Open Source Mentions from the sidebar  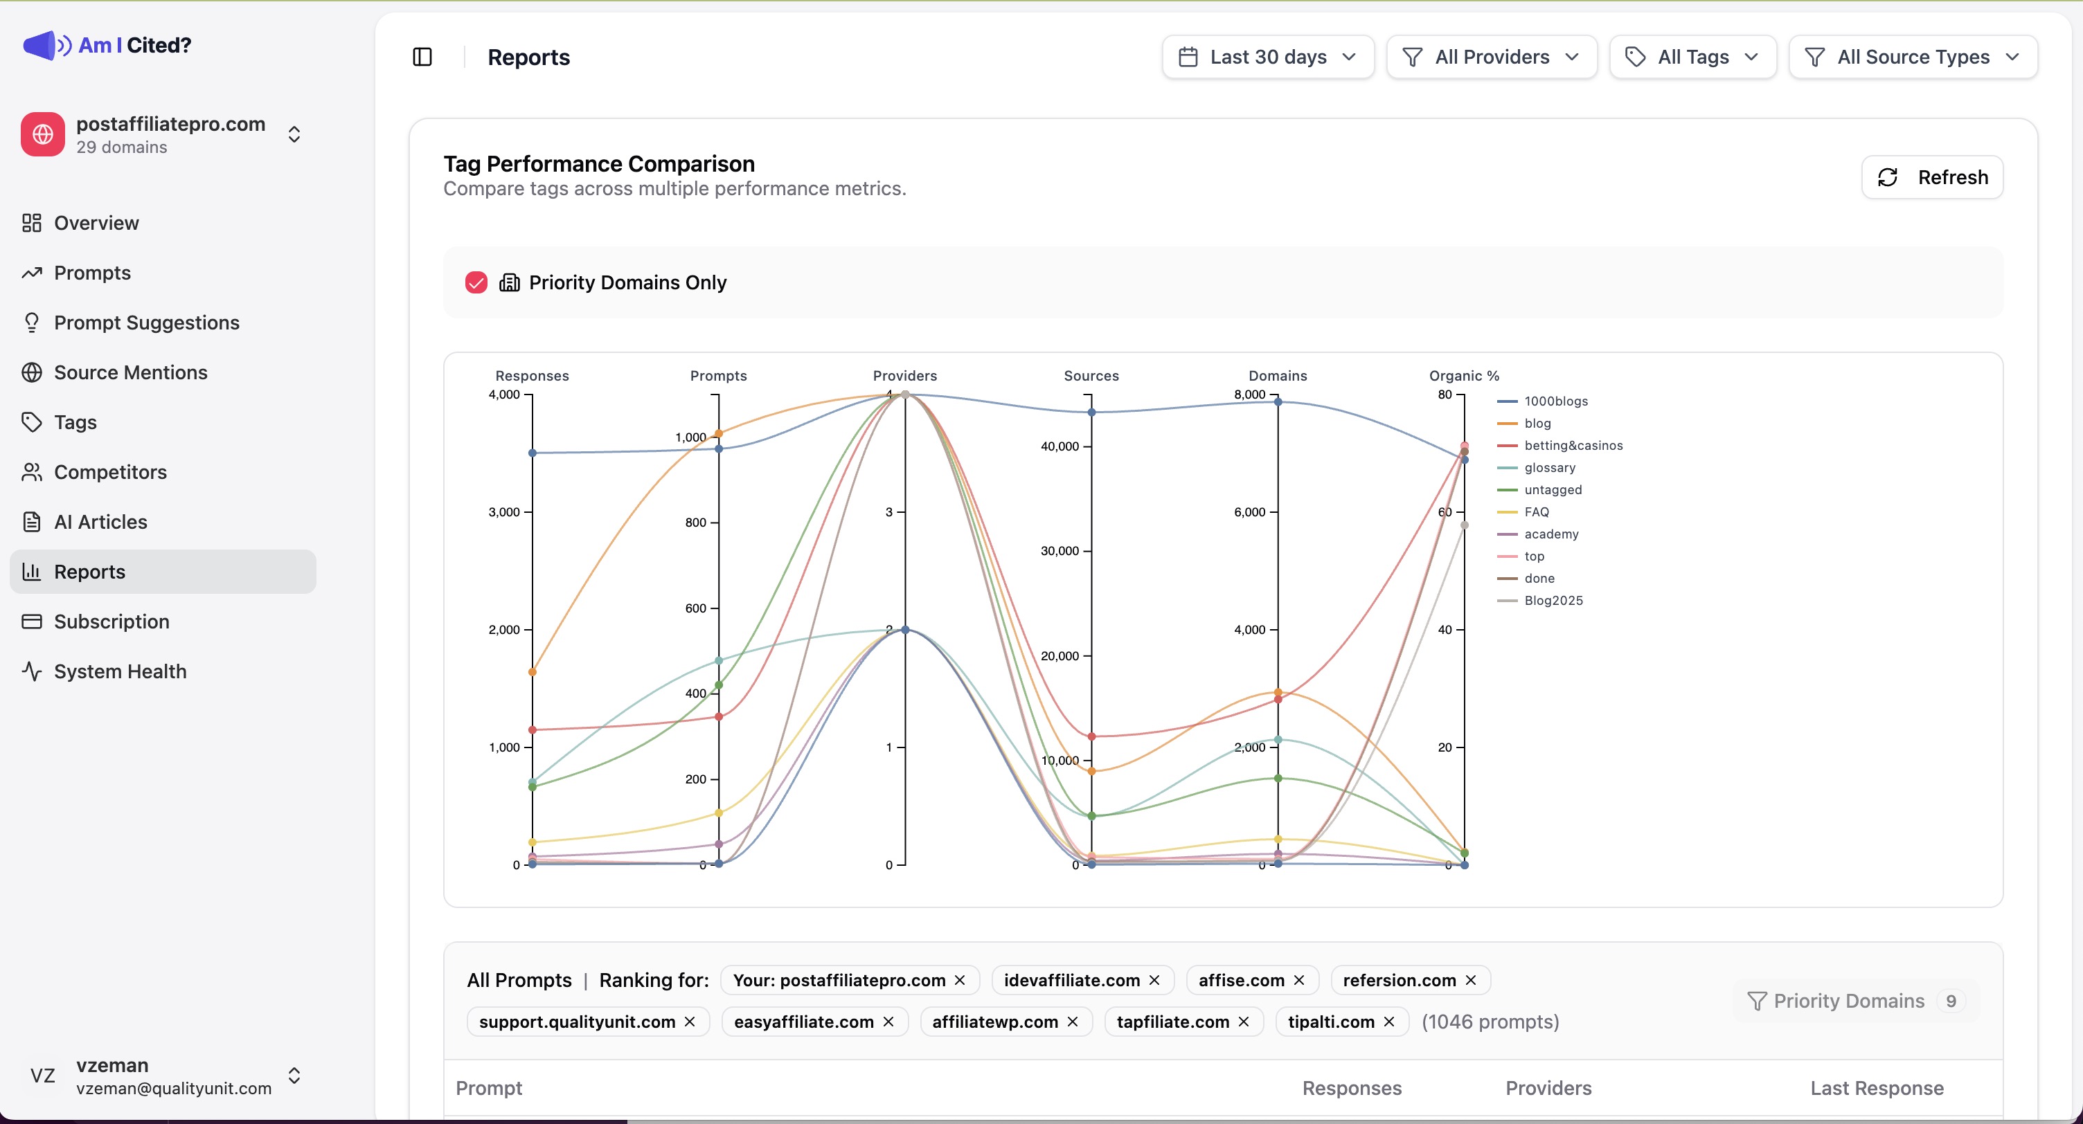pos(131,372)
